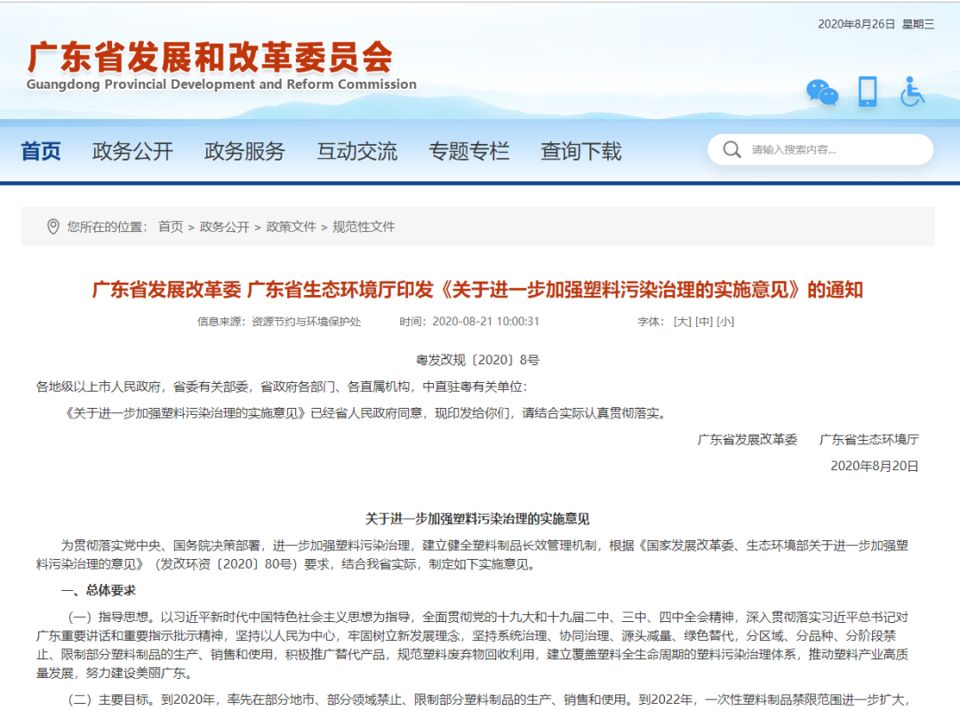
Task: Click the search magnifier icon
Action: 732,149
